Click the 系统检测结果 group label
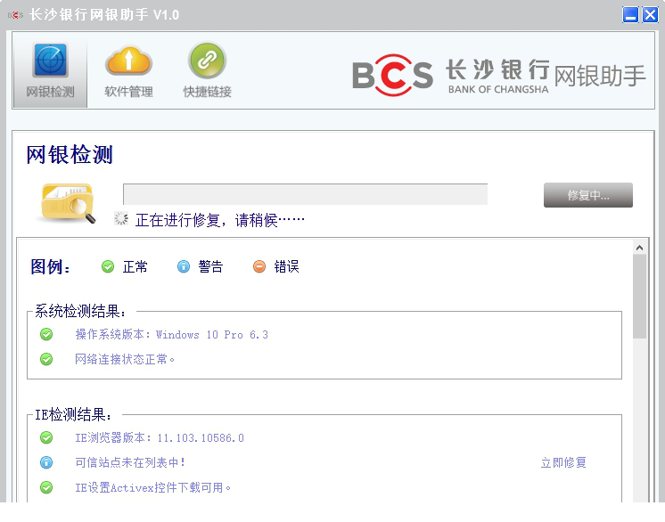 (80, 311)
